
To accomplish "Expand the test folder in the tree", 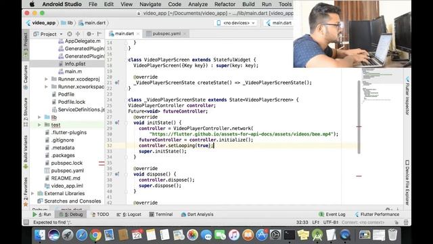I will tap(39, 125).
